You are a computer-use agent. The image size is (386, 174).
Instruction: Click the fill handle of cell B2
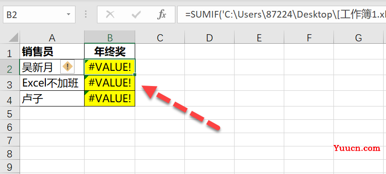pos(135,75)
